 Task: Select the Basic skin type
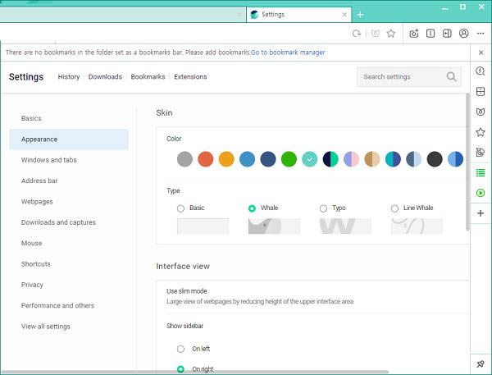(x=180, y=208)
